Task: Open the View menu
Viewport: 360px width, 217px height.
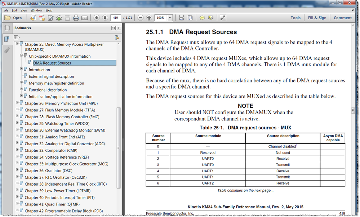Action: (x=23, y=10)
